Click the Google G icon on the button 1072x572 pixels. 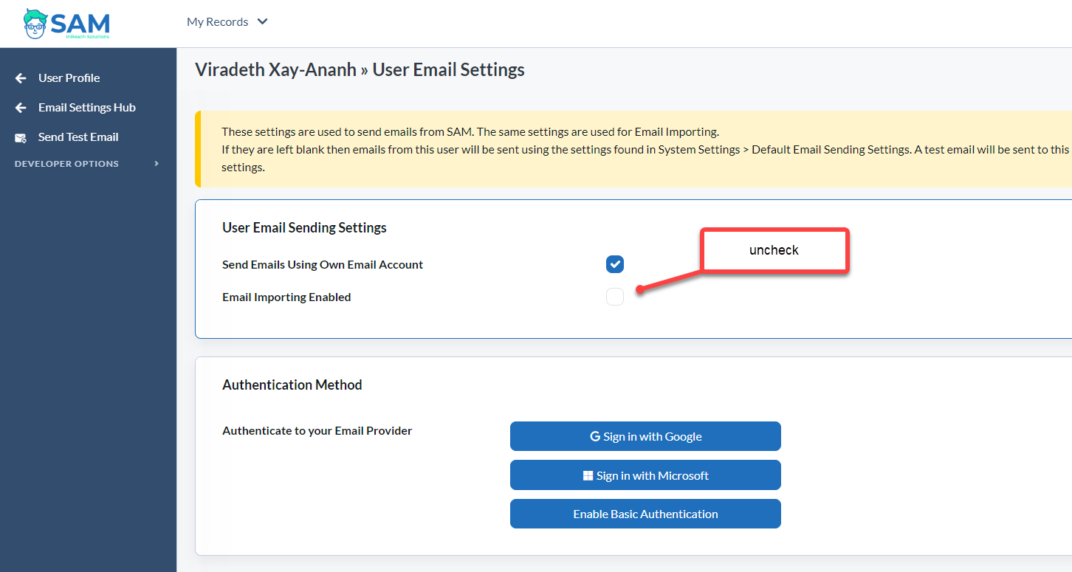click(x=595, y=436)
